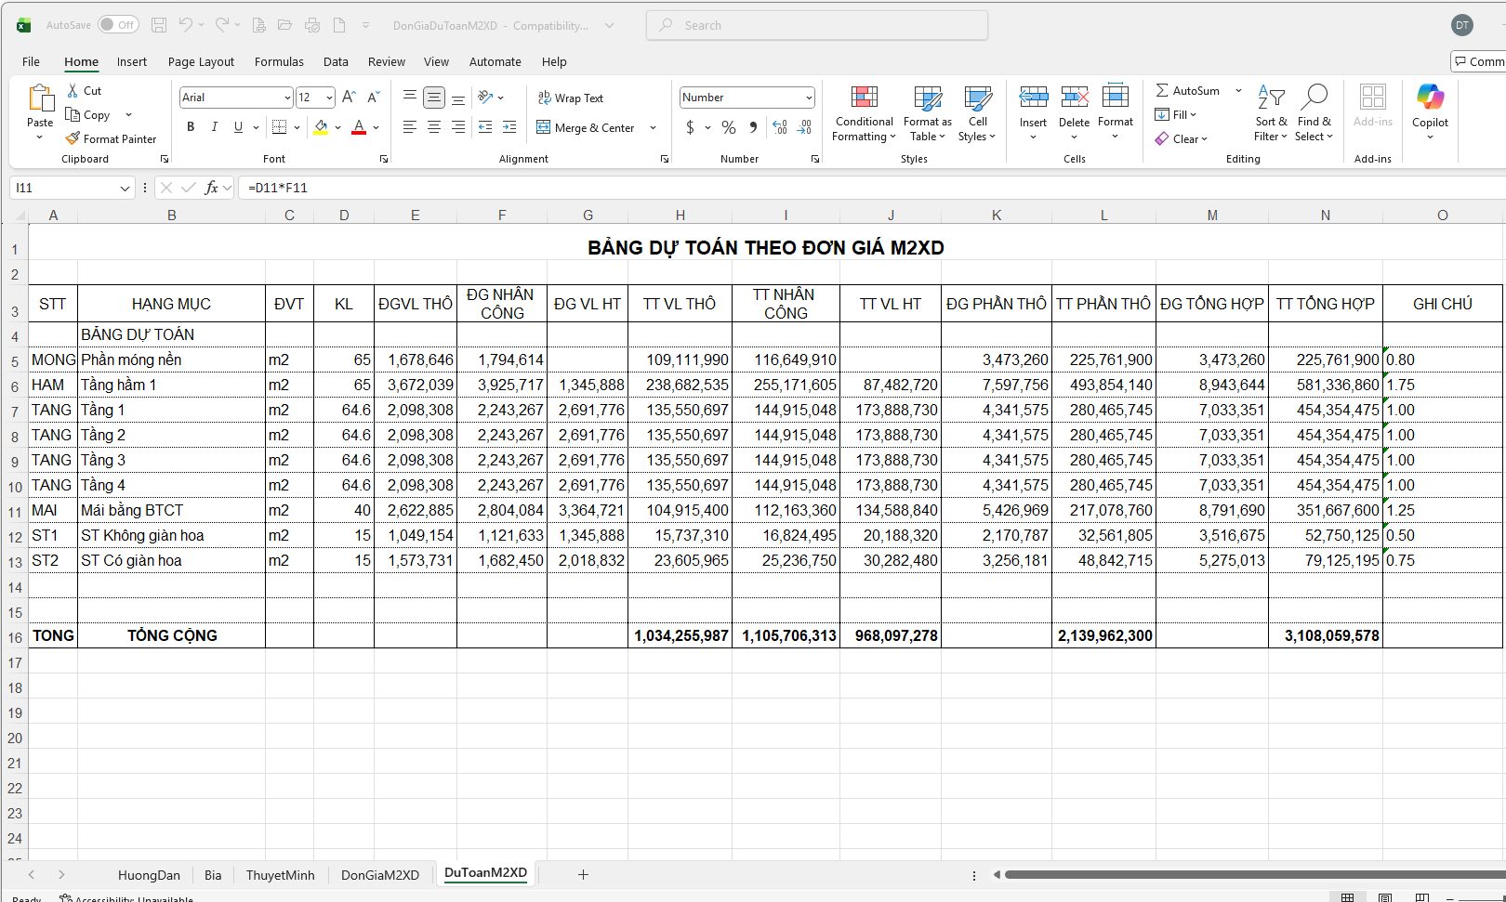Toggle Wrap Text on selected cell

click(570, 98)
